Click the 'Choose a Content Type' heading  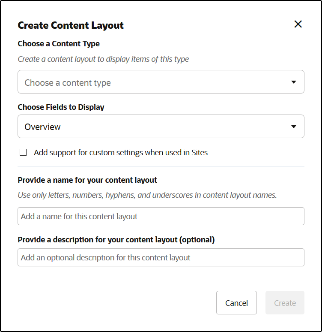click(59, 44)
